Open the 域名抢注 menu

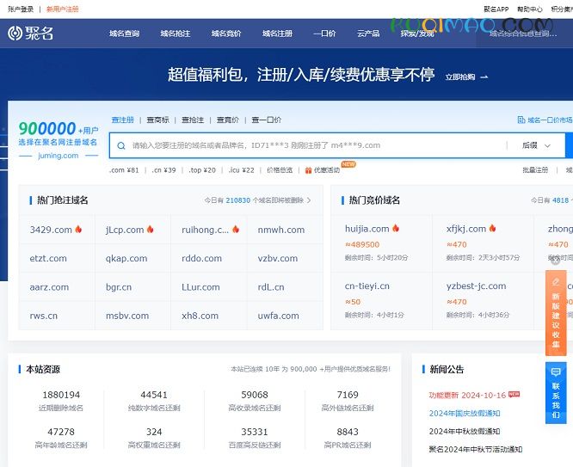pyautogui.click(x=176, y=34)
